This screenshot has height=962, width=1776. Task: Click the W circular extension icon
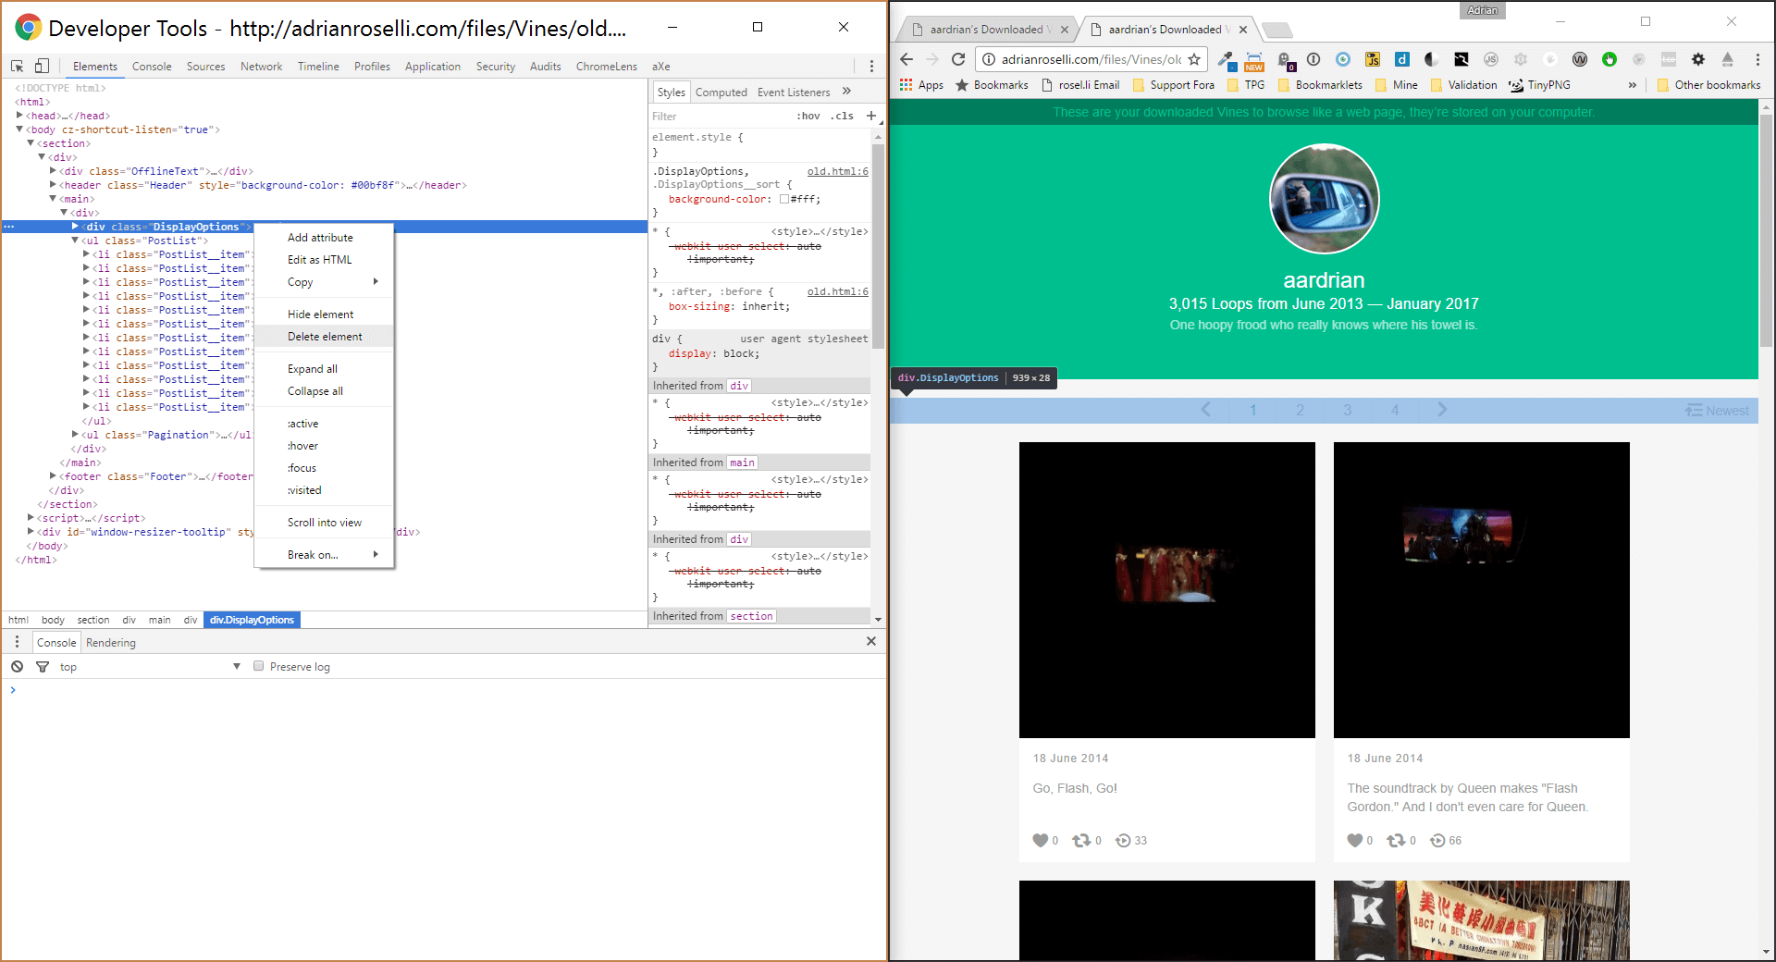point(1580,59)
